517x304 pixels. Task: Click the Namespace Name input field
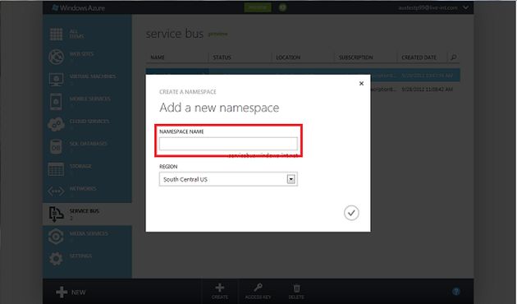228,144
